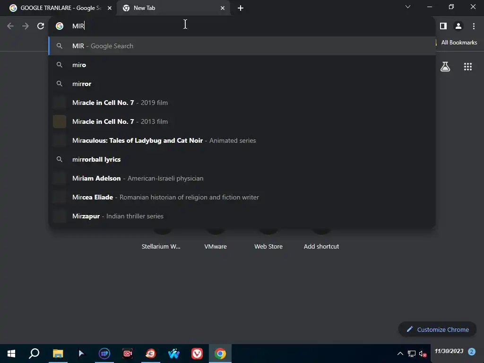The width and height of the screenshot is (484, 363).
Task: Select Miracle in Cell No. 7 2013 film
Action: [242, 121]
